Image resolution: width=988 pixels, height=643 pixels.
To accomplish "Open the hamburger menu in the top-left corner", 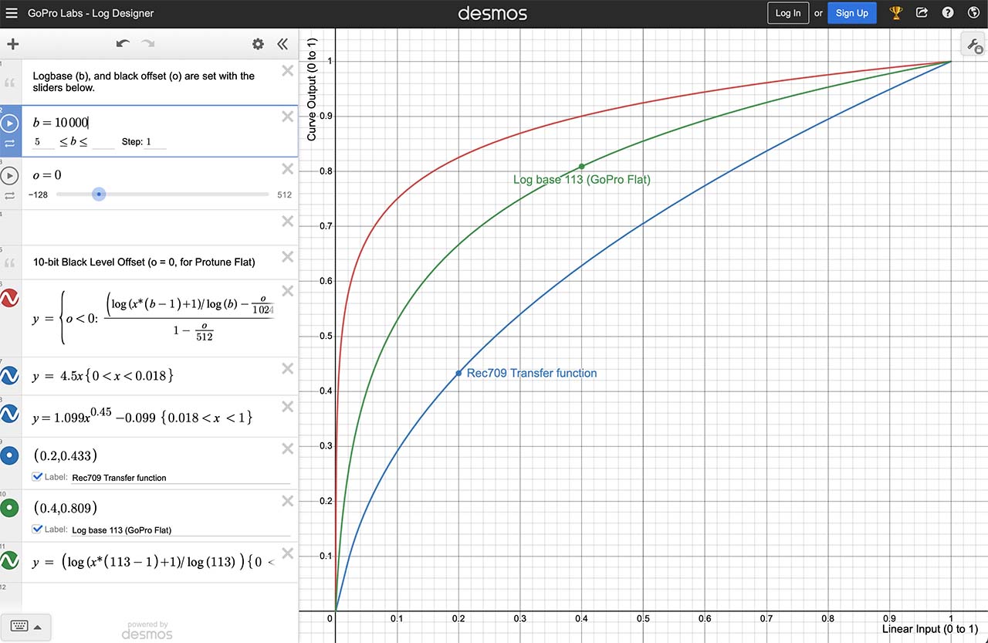I will tap(12, 12).
